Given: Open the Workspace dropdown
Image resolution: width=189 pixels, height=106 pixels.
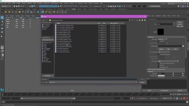Looking at the screenshot, I should (x=177, y=4).
